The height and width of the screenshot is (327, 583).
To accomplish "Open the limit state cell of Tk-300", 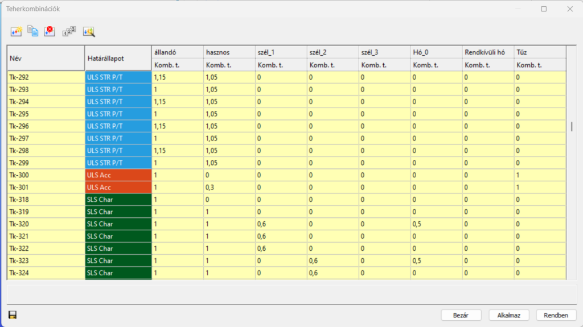I will pyautogui.click(x=118, y=175).
